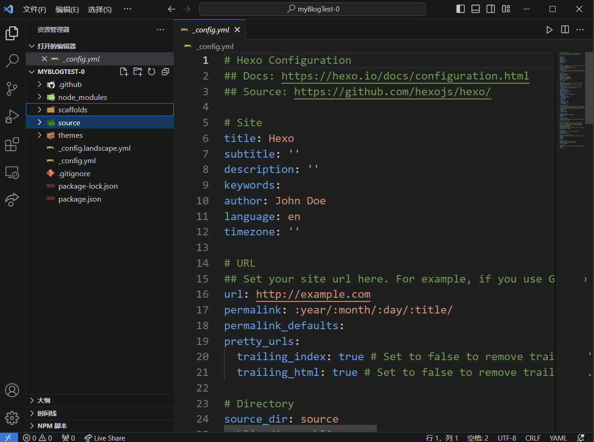Image resolution: width=594 pixels, height=442 pixels.
Task: Collapse the 打开的编辑器 section
Action: click(100, 46)
